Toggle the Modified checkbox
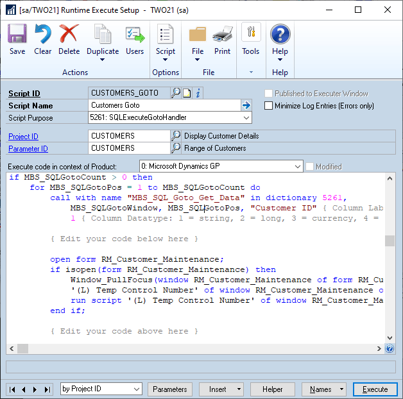Viewport: 403px width, 399px height. tap(309, 167)
